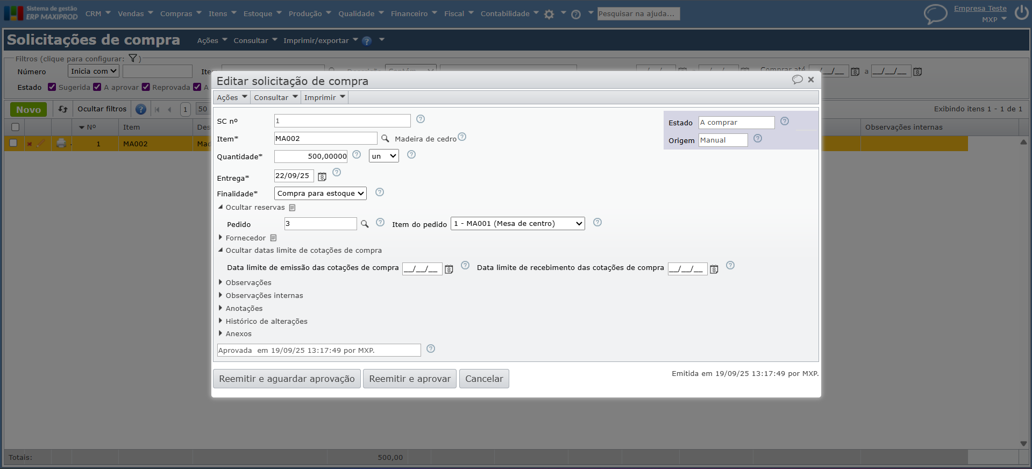Click the Pedido number input field
The width and height of the screenshot is (1032, 469).
tap(321, 223)
